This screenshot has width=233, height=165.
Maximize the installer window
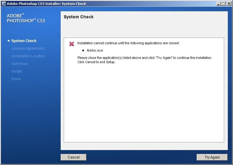(x=223, y=4)
